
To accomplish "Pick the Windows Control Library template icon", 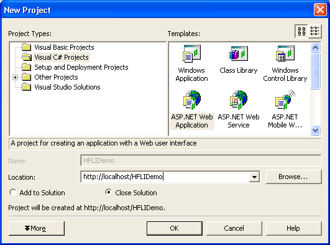I will (285, 53).
